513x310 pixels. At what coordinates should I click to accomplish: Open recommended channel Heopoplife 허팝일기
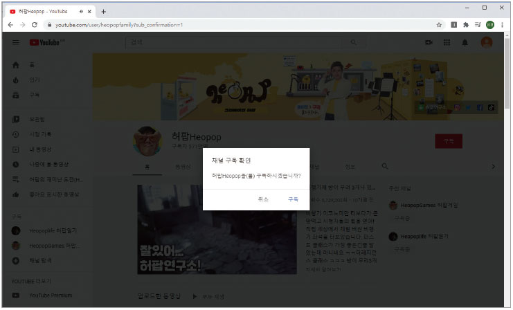424,237
